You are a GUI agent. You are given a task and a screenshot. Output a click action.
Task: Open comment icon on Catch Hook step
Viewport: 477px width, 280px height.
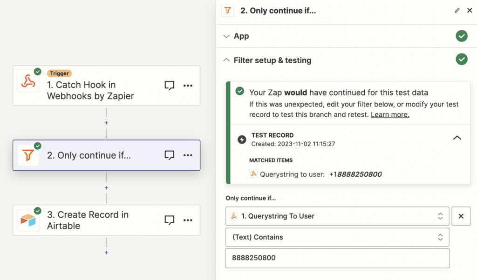click(170, 86)
